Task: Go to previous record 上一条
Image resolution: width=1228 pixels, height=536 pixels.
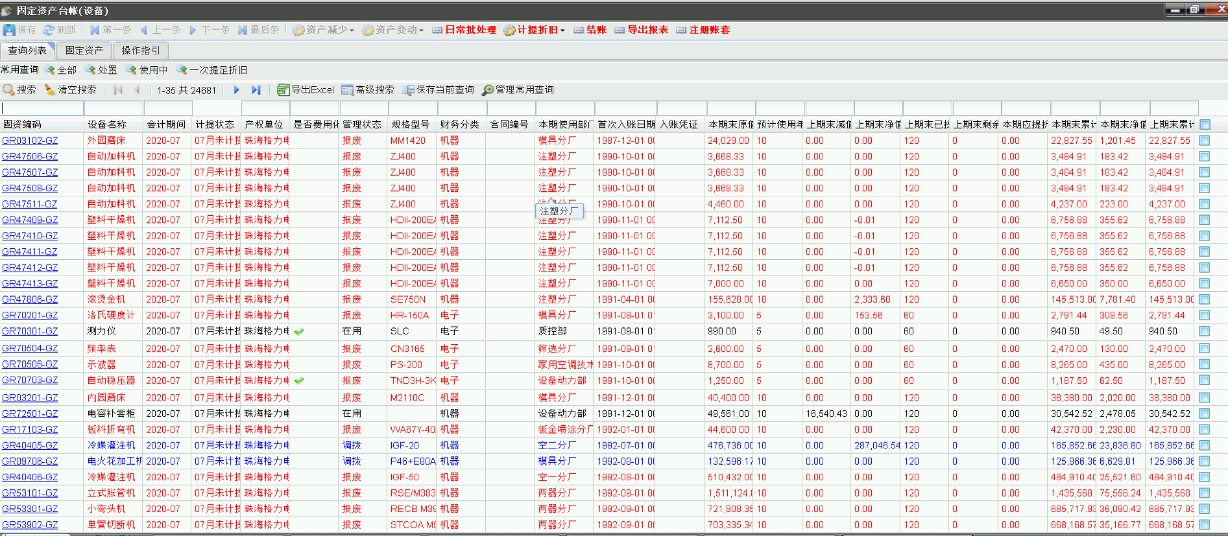Action: (160, 30)
